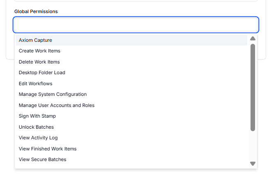Click the dropdown list scrollbar thumb
Viewport: 271px width, 175px height.
pos(253,87)
